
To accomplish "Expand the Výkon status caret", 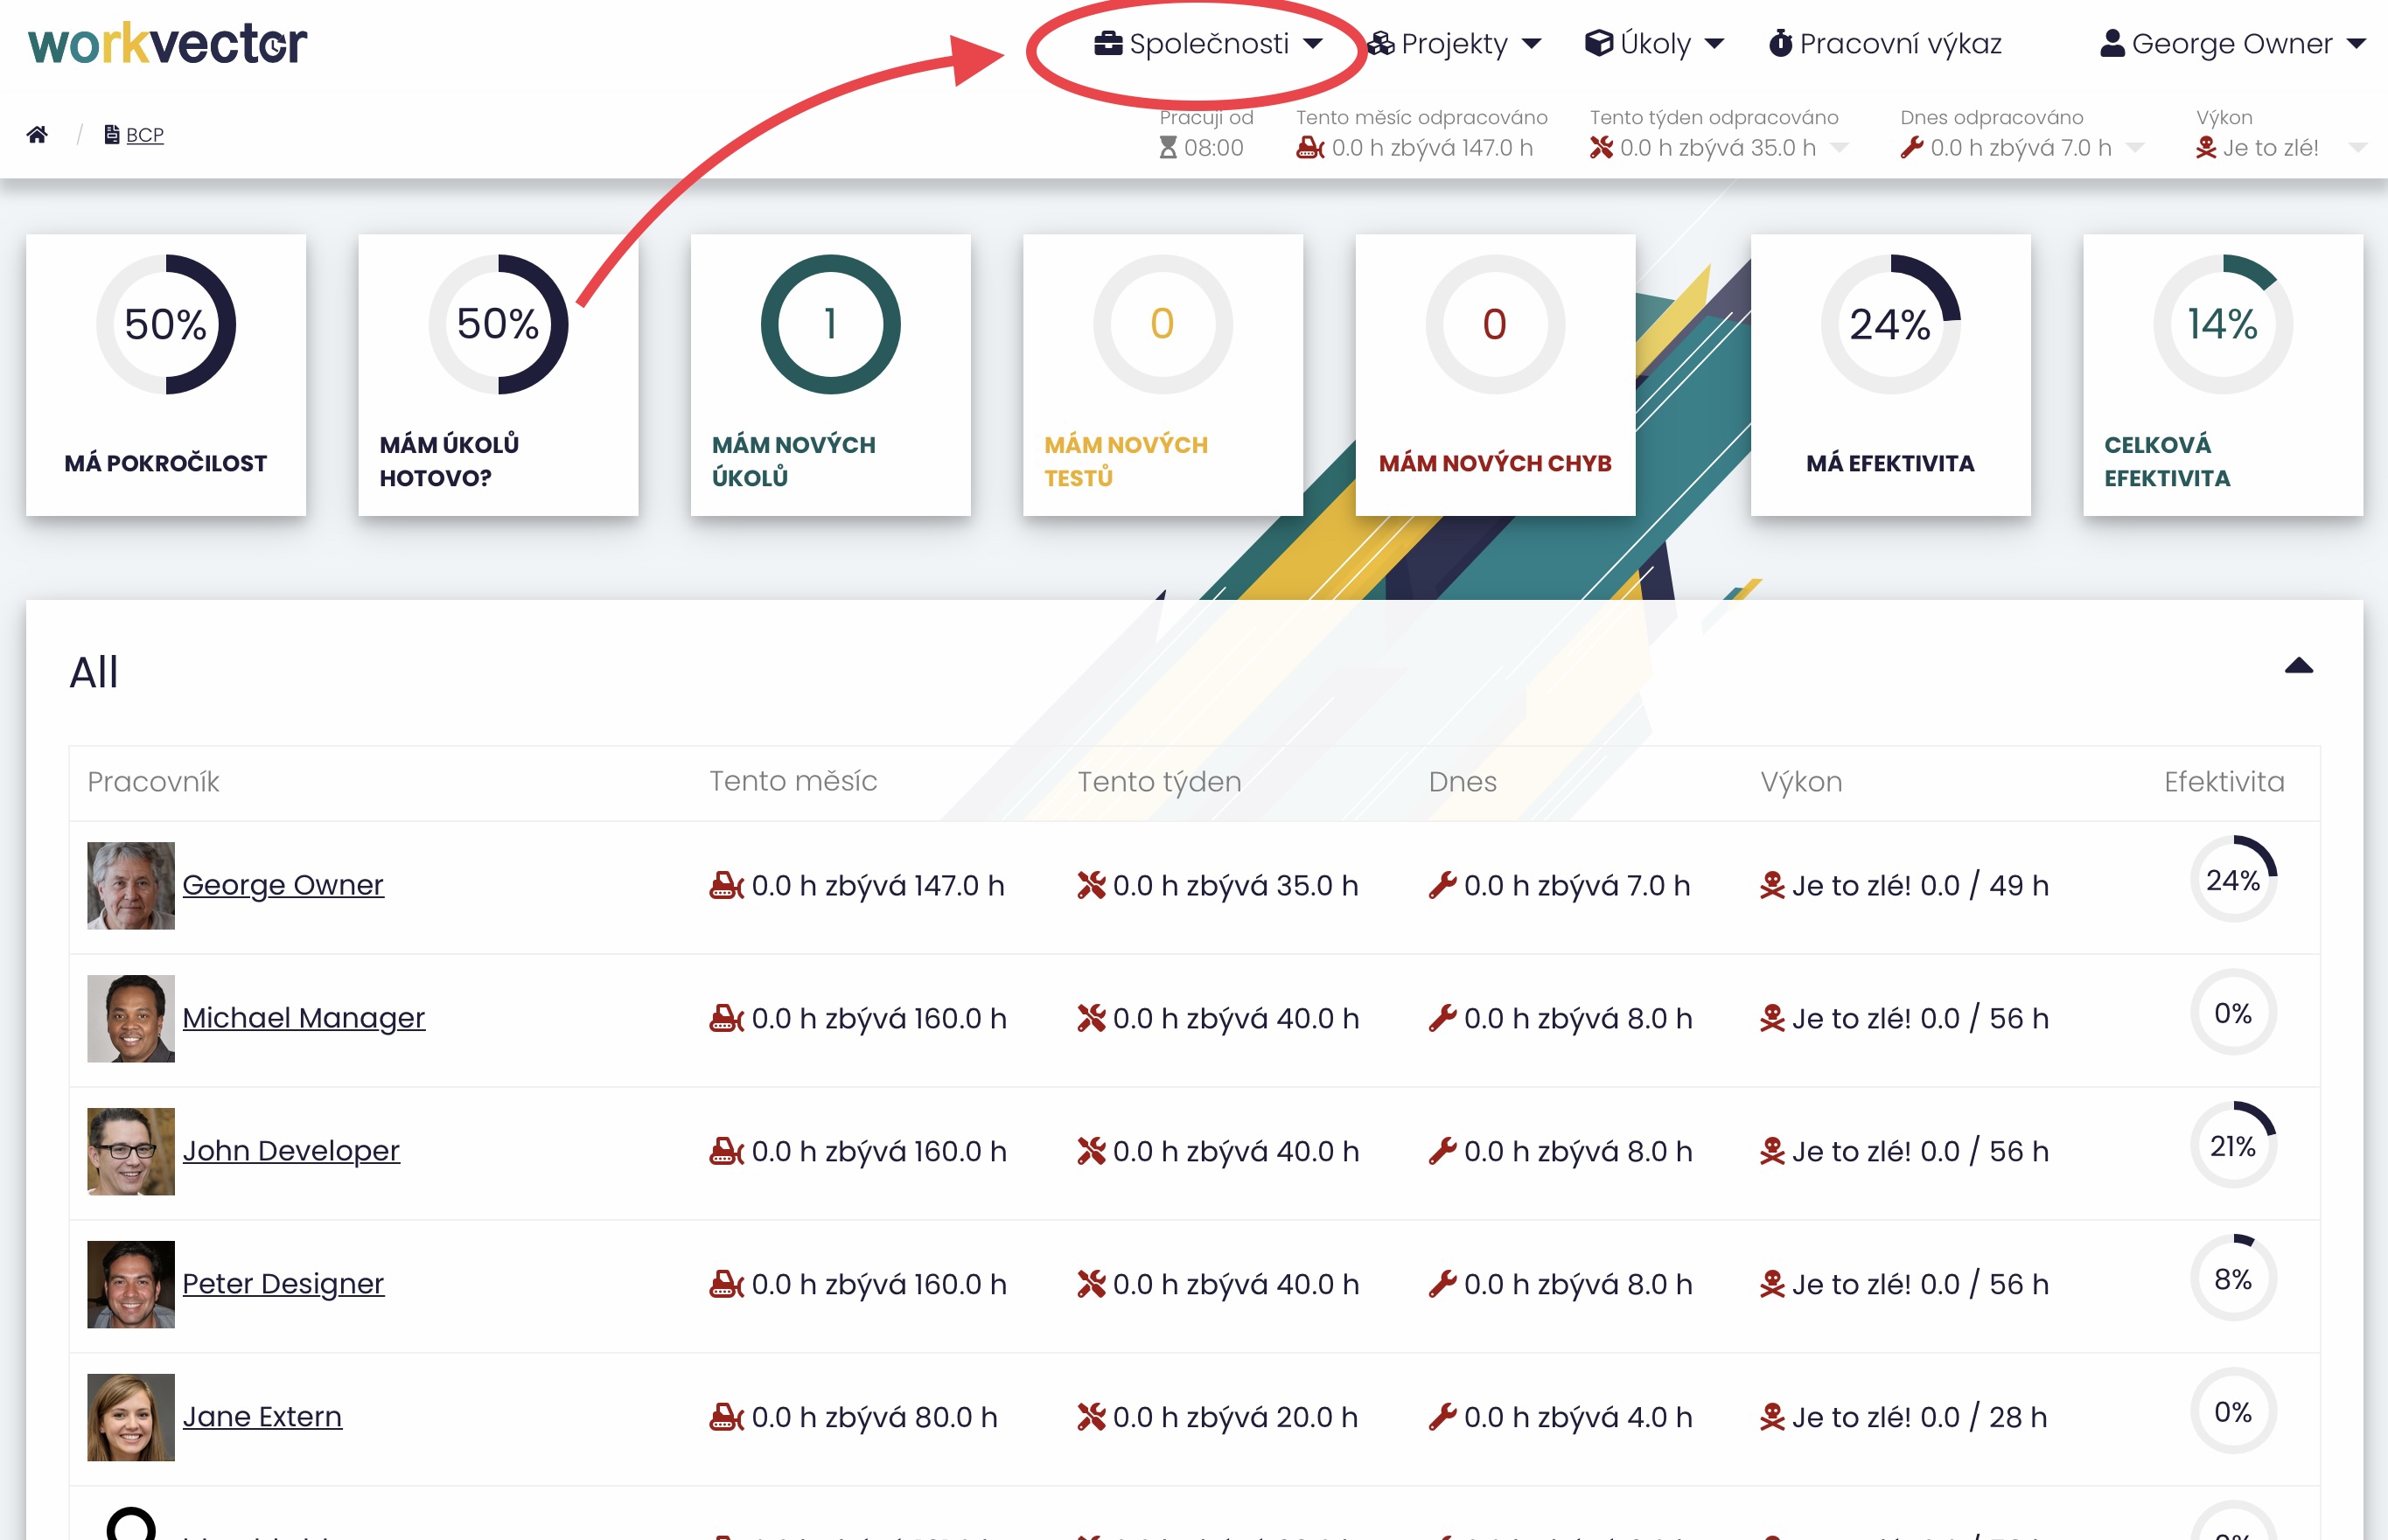I will (2357, 148).
